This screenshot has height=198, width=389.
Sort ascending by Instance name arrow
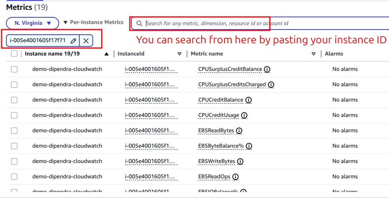pos(107,54)
